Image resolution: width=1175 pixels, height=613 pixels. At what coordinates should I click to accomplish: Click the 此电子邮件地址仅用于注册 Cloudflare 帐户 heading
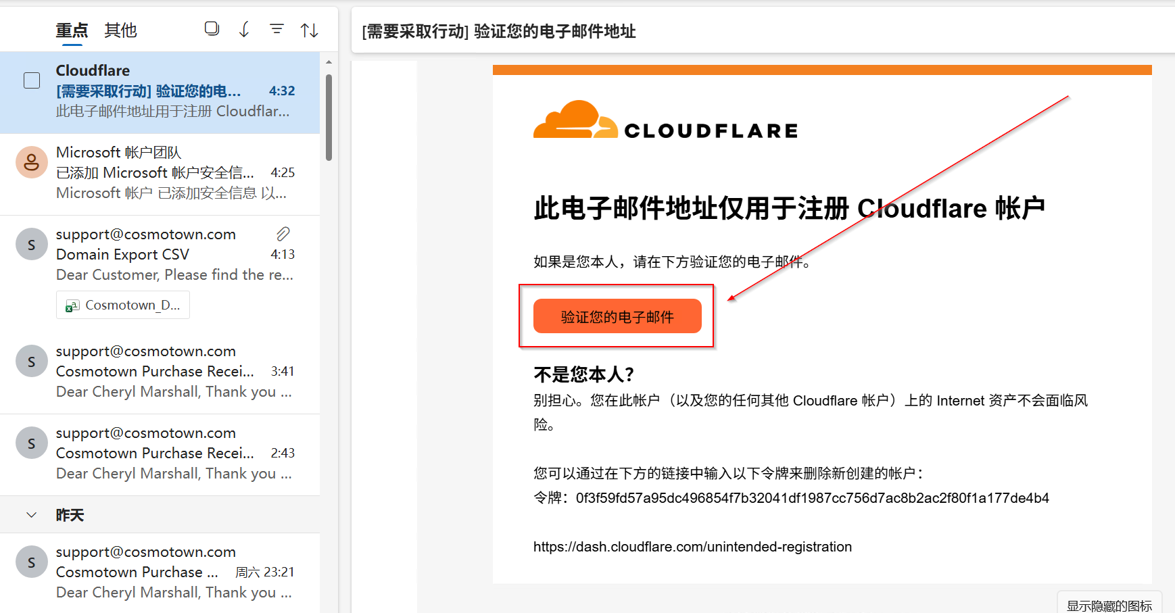coord(789,208)
